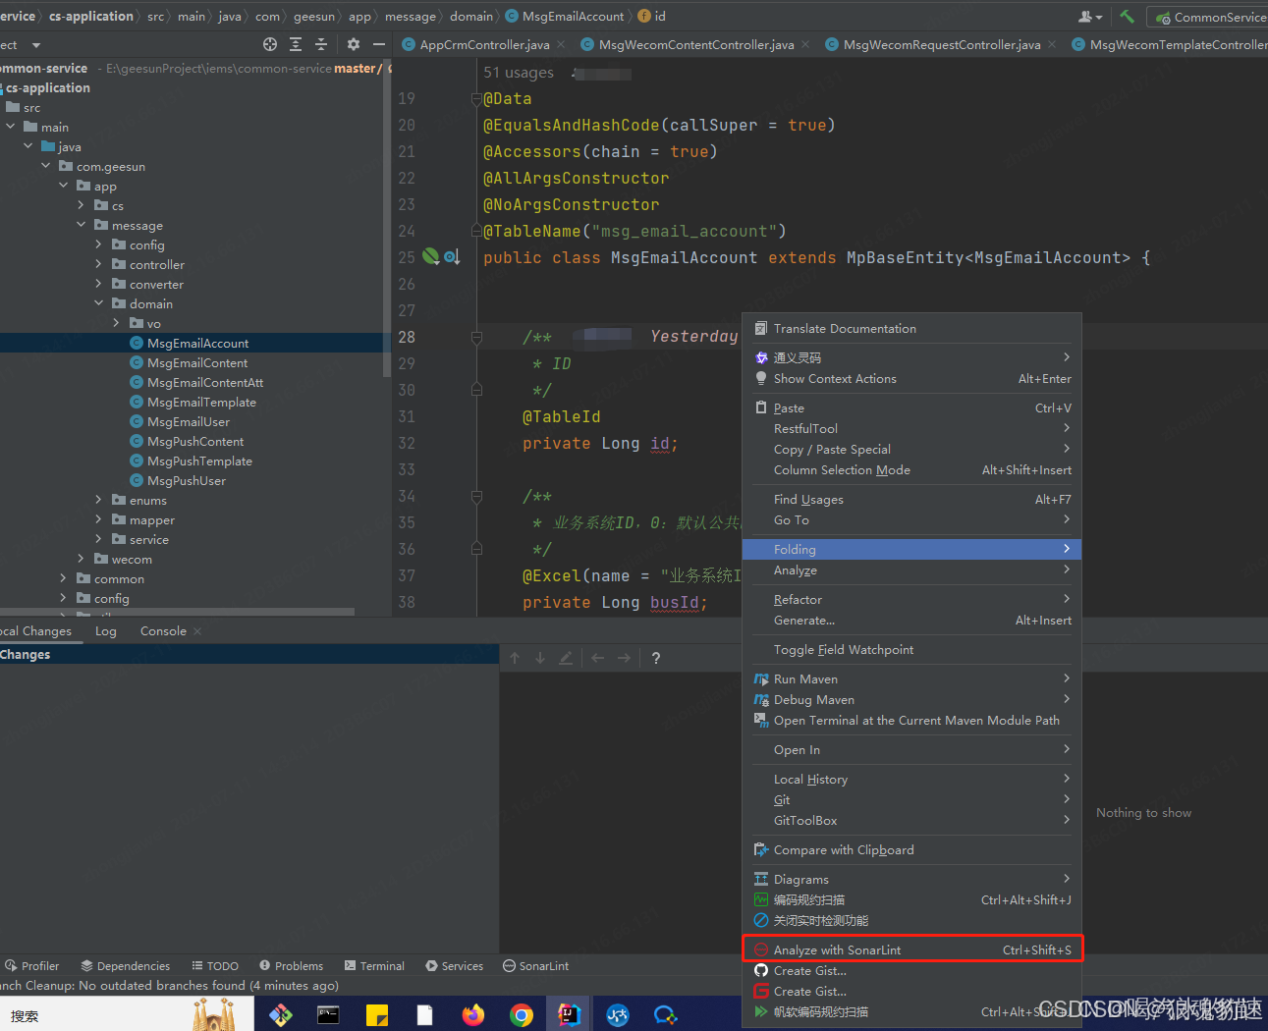Expand the mapper folder in project tree
1268x1031 pixels.
tap(98, 519)
